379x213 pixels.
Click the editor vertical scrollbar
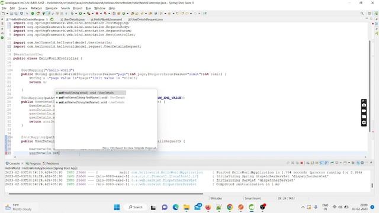click(370, 86)
